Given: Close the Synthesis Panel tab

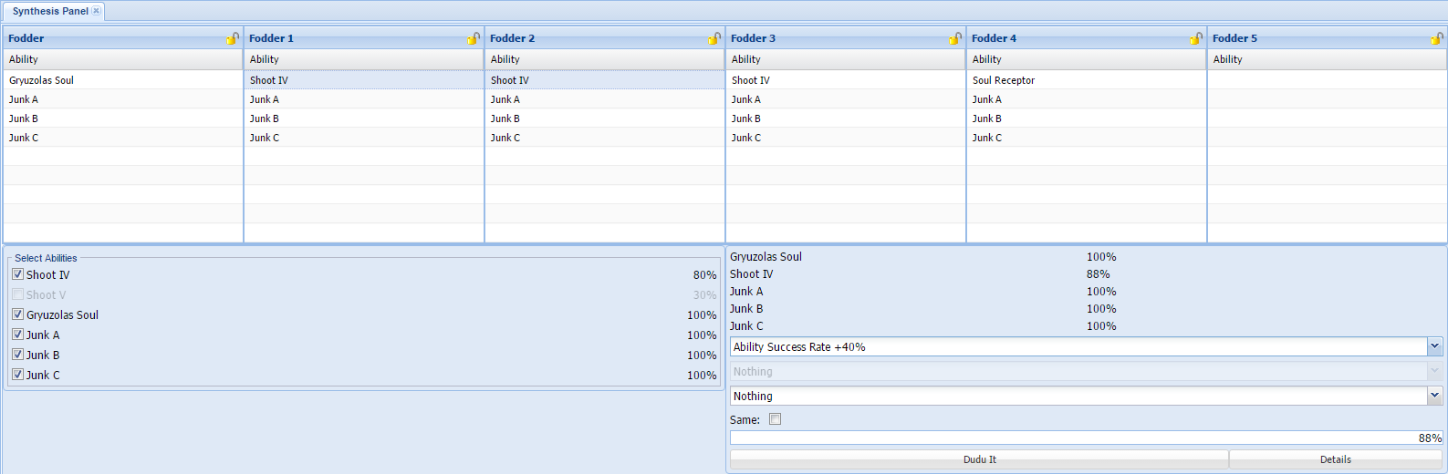Looking at the screenshot, I should coord(97,11).
